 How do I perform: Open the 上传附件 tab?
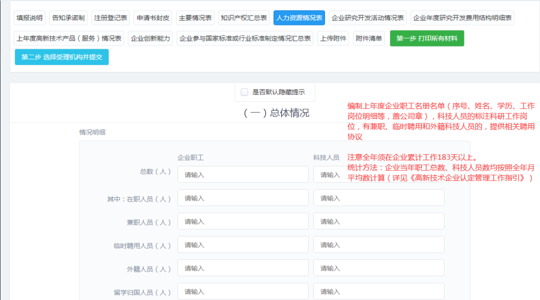pyautogui.click(x=333, y=38)
